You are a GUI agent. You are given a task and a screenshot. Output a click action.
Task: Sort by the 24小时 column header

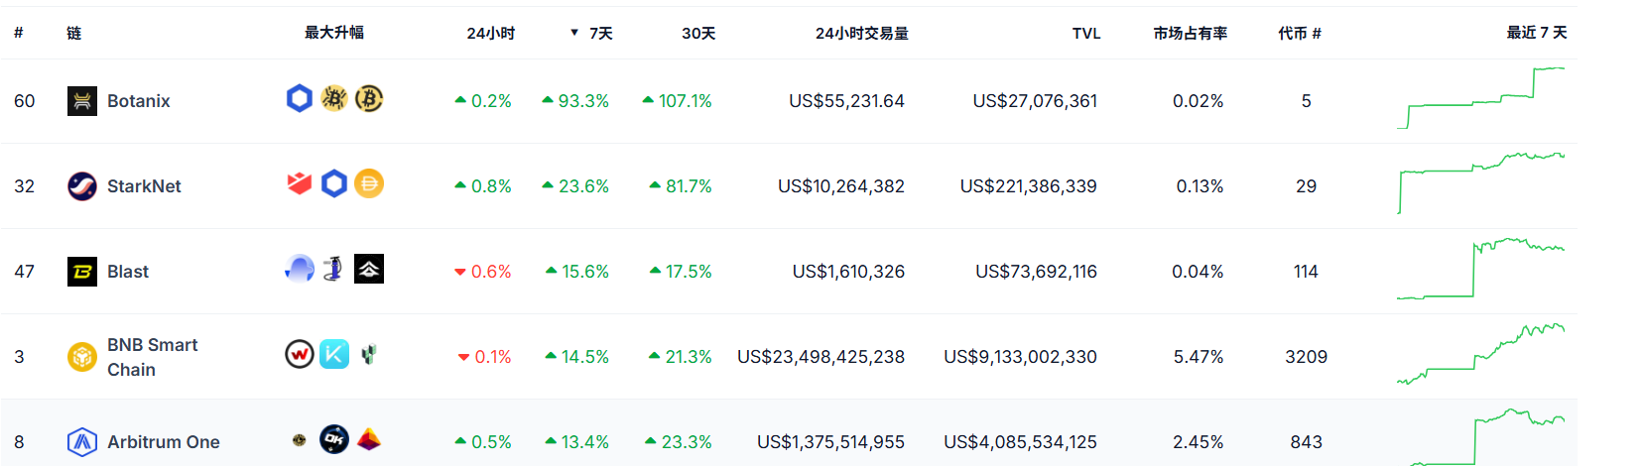coord(490,34)
